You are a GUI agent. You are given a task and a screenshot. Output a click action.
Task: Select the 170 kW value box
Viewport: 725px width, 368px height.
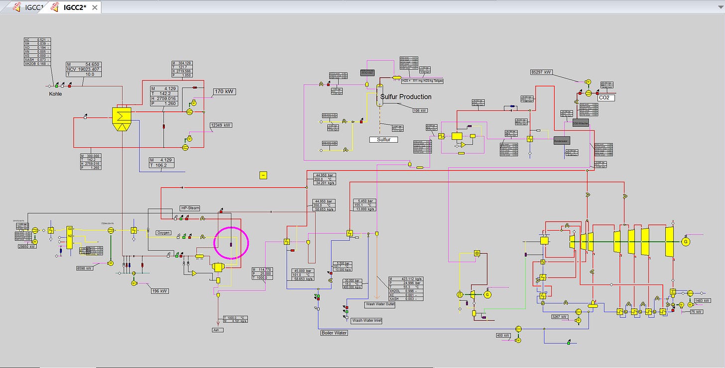click(x=225, y=92)
